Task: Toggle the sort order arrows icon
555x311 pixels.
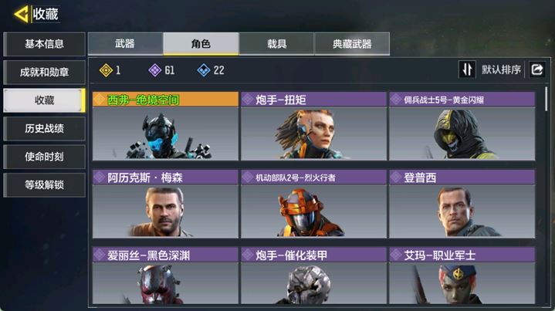Action: pos(467,69)
